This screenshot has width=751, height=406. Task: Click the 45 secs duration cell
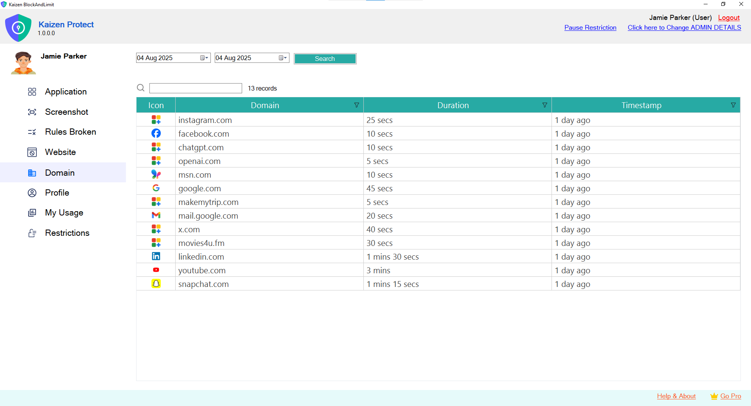(457, 188)
